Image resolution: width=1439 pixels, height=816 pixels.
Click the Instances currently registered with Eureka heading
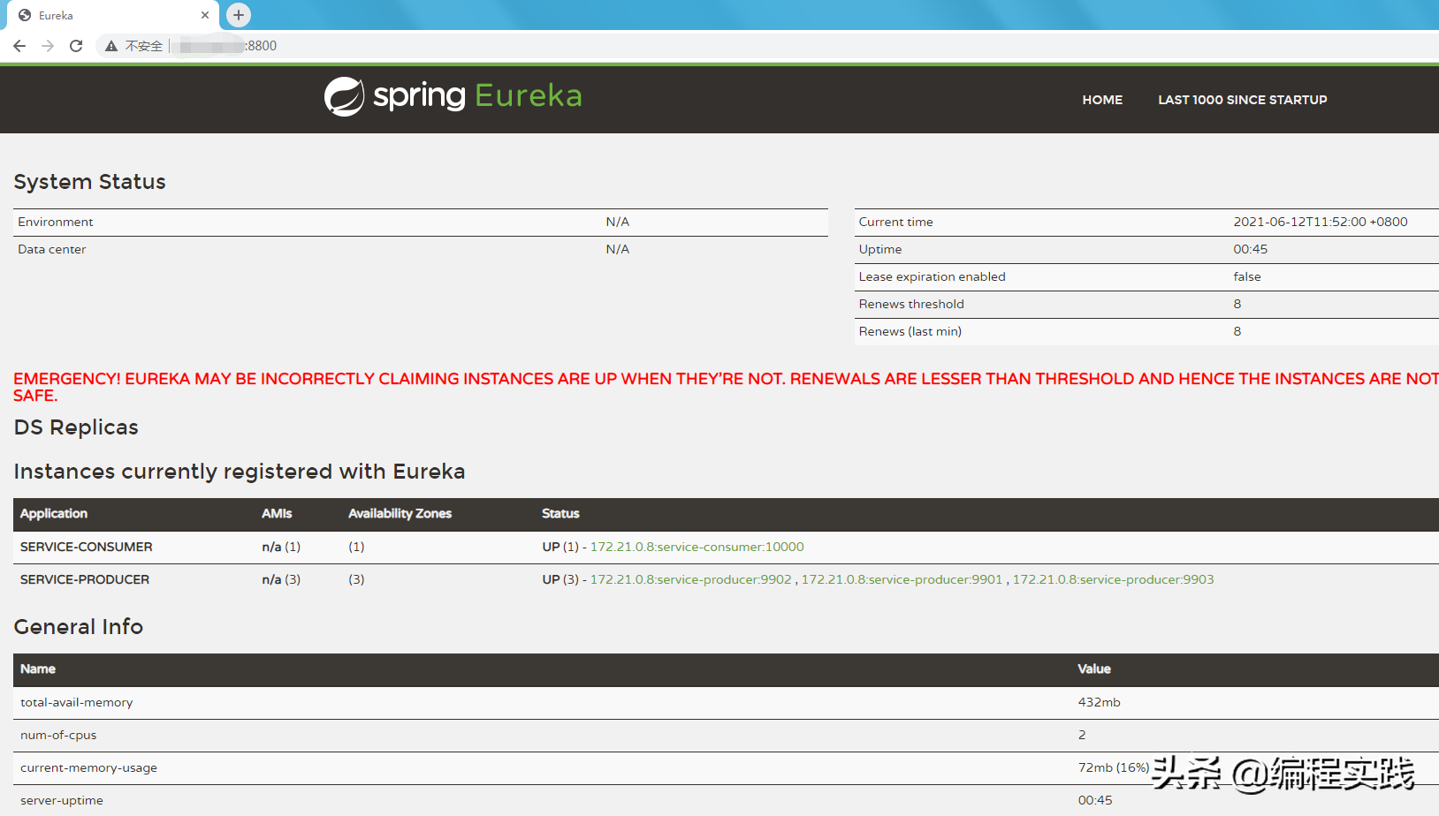tap(240, 472)
